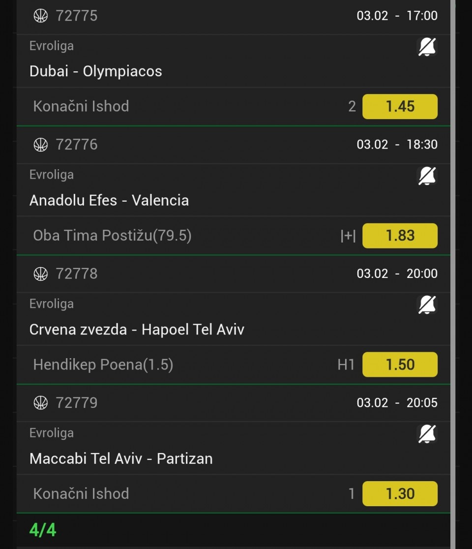Click the Oba Tima Postižu(79.5) market label
This screenshot has height=549, width=472.
coord(112,236)
